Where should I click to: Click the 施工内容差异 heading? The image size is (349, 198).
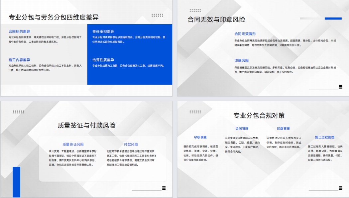tap(19, 60)
